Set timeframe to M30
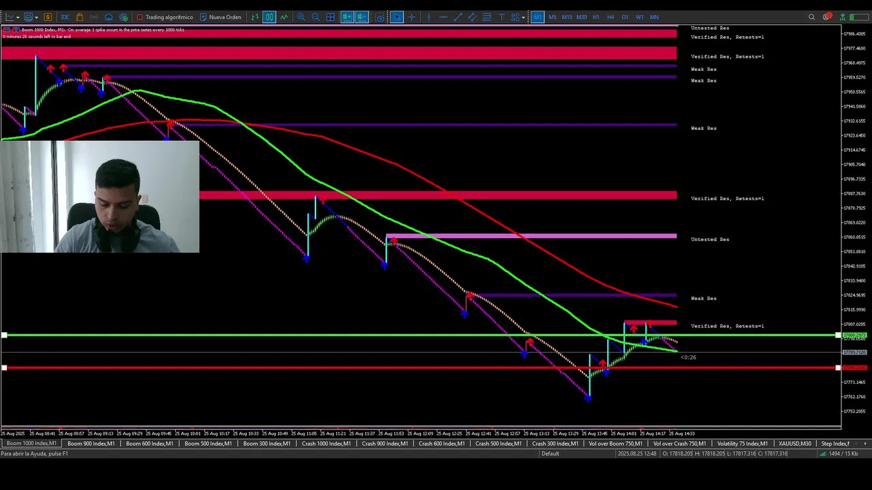The image size is (872, 490). [581, 17]
